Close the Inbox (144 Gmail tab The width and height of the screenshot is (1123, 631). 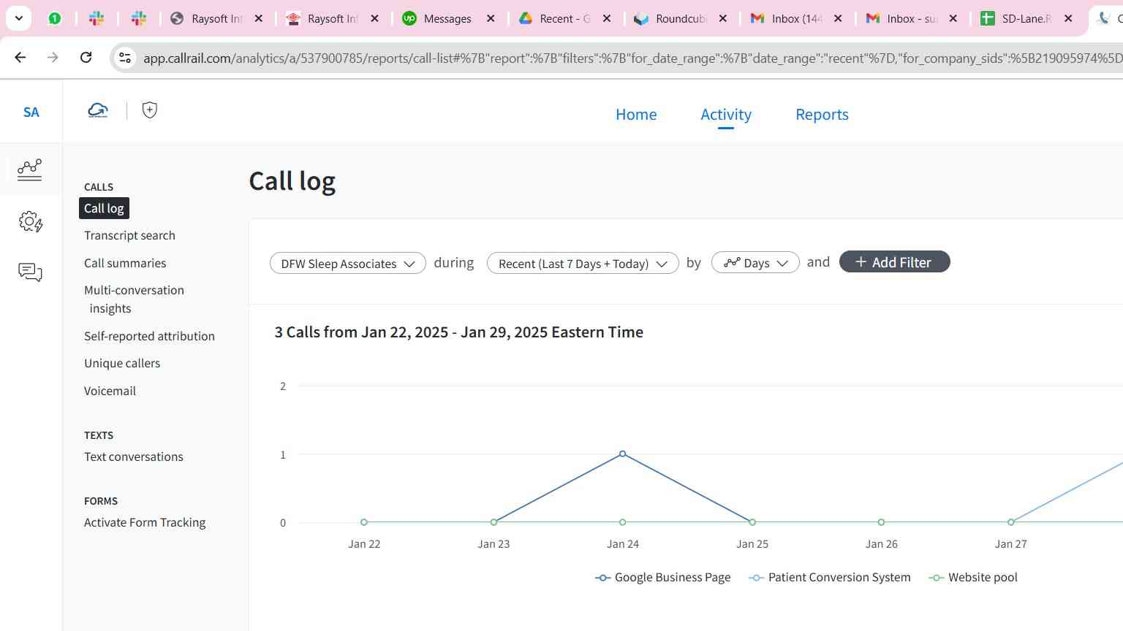(x=838, y=18)
